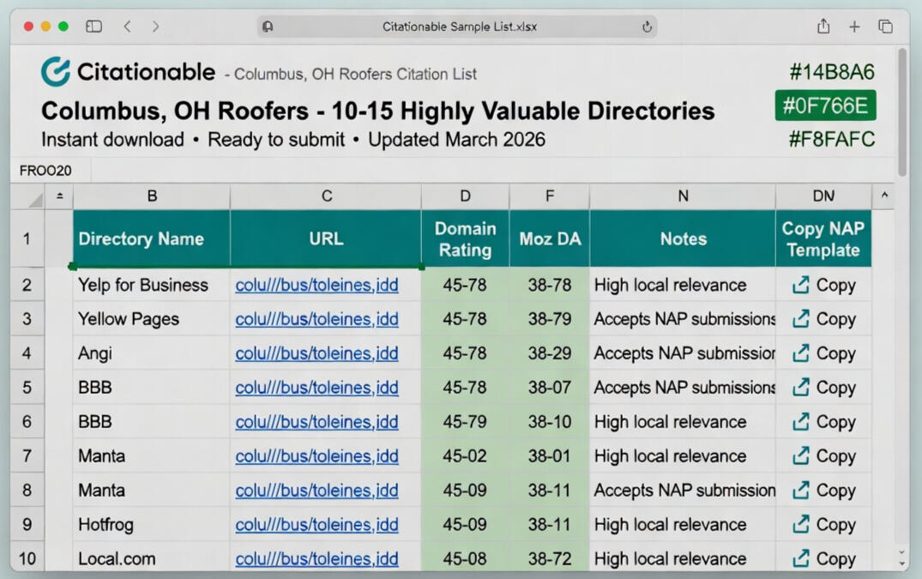Image resolution: width=922 pixels, height=579 pixels.
Task: Click the name box showing FROO20
Action: click(46, 171)
